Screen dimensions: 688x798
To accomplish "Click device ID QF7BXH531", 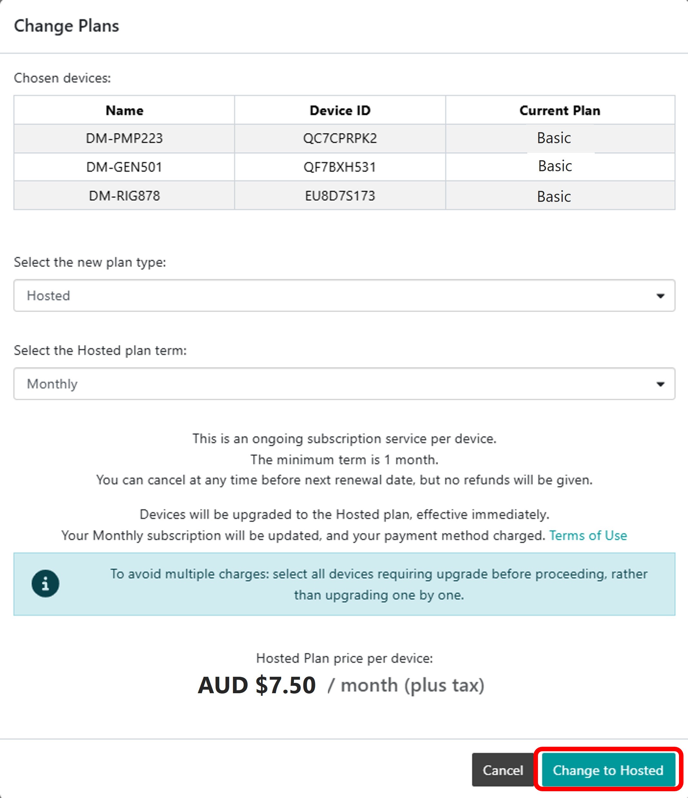I will [339, 167].
